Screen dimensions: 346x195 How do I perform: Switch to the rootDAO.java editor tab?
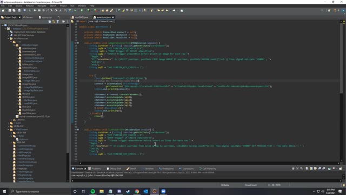(x=80, y=17)
